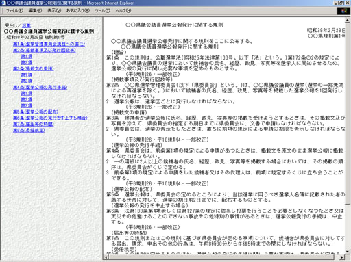Select 第2項 under 第3条 in sidebar
Image resolution: width=351 pixels, height=262 pixels.
pos(27,81)
